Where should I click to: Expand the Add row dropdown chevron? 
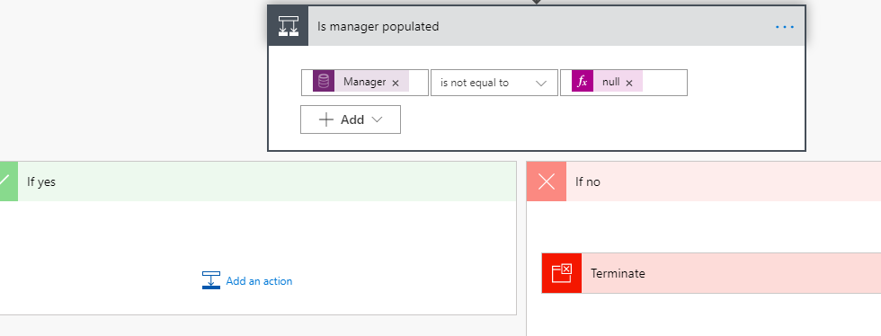[x=377, y=119]
